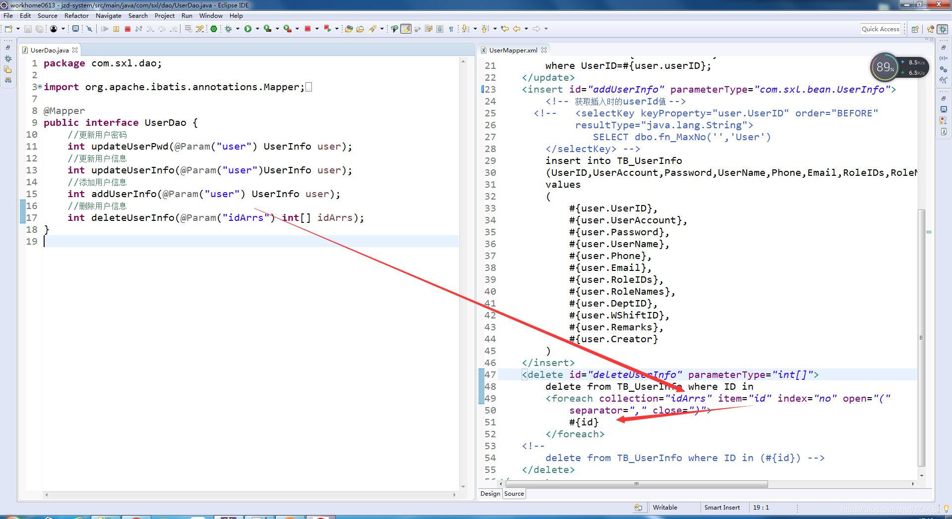The height and width of the screenshot is (519, 952).
Task: Switch to the Source tab of XML editor
Action: click(x=514, y=493)
